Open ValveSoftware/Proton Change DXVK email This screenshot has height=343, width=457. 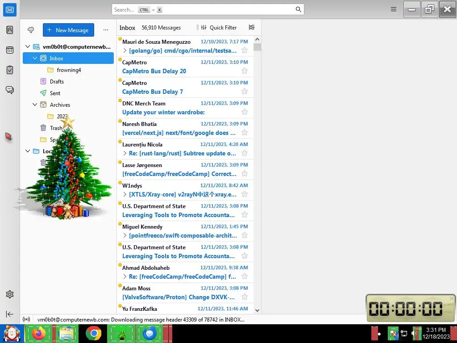(x=185, y=293)
